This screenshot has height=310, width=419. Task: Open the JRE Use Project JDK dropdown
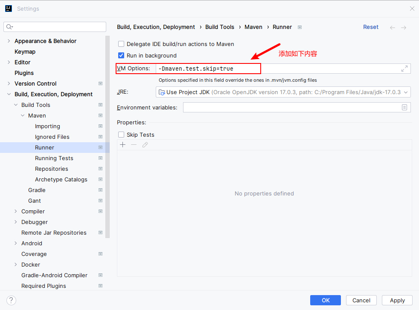pos(283,92)
